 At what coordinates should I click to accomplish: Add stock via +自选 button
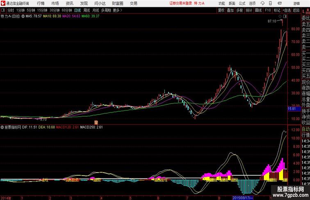pos(287,10)
